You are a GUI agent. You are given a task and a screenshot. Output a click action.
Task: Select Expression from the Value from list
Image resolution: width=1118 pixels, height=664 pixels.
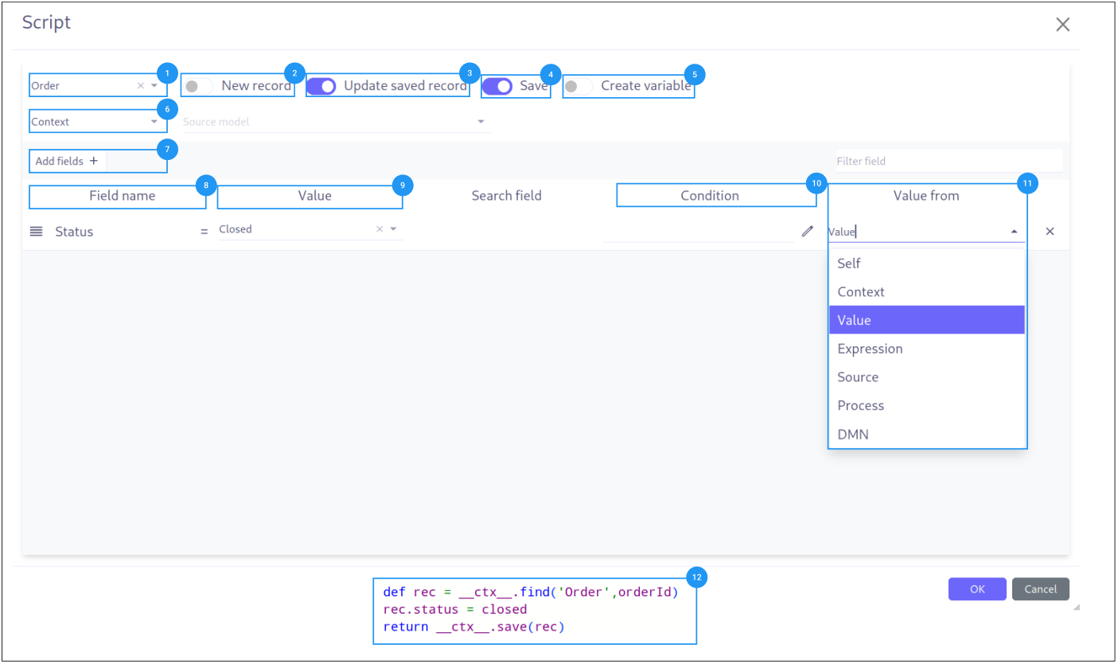[x=870, y=348]
